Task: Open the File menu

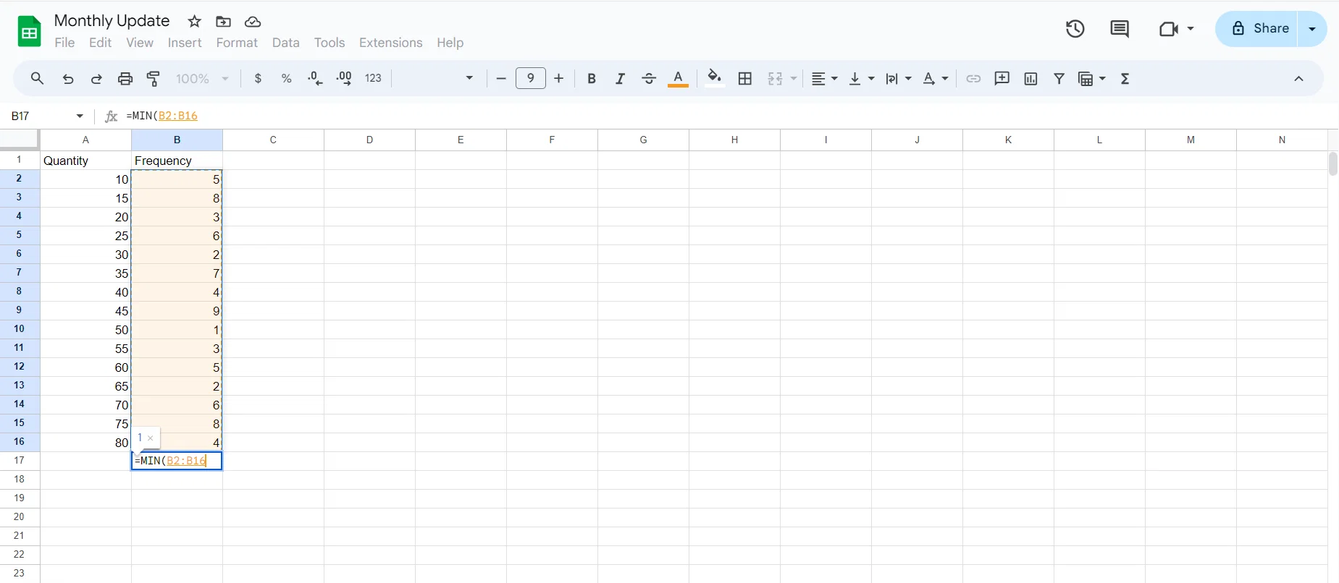Action: (64, 43)
